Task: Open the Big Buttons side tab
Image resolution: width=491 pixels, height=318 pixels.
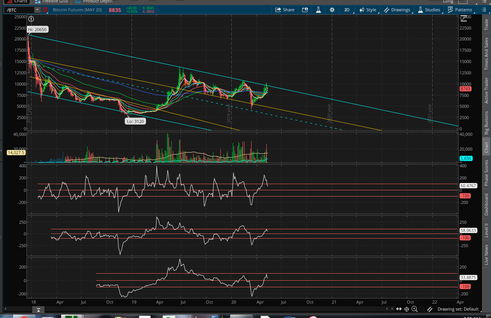Action: click(486, 123)
